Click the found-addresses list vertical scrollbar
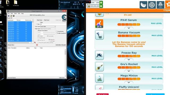This screenshot has width=170, height=95. coord(33,31)
